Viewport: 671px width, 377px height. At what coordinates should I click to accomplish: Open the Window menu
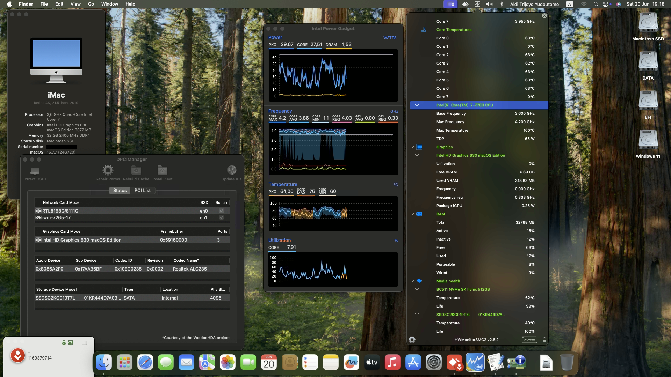110,4
